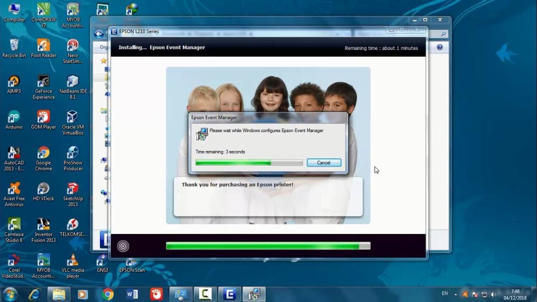This screenshot has height=302, width=537.
Task: Click the EPSON L210 Series title bar icon
Action: 114,31
